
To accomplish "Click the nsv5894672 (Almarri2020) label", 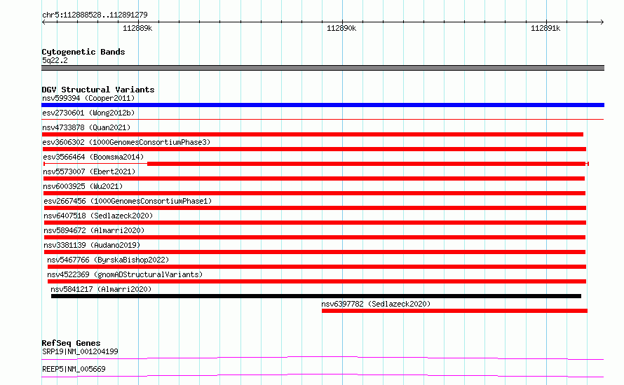I will coord(94,230).
